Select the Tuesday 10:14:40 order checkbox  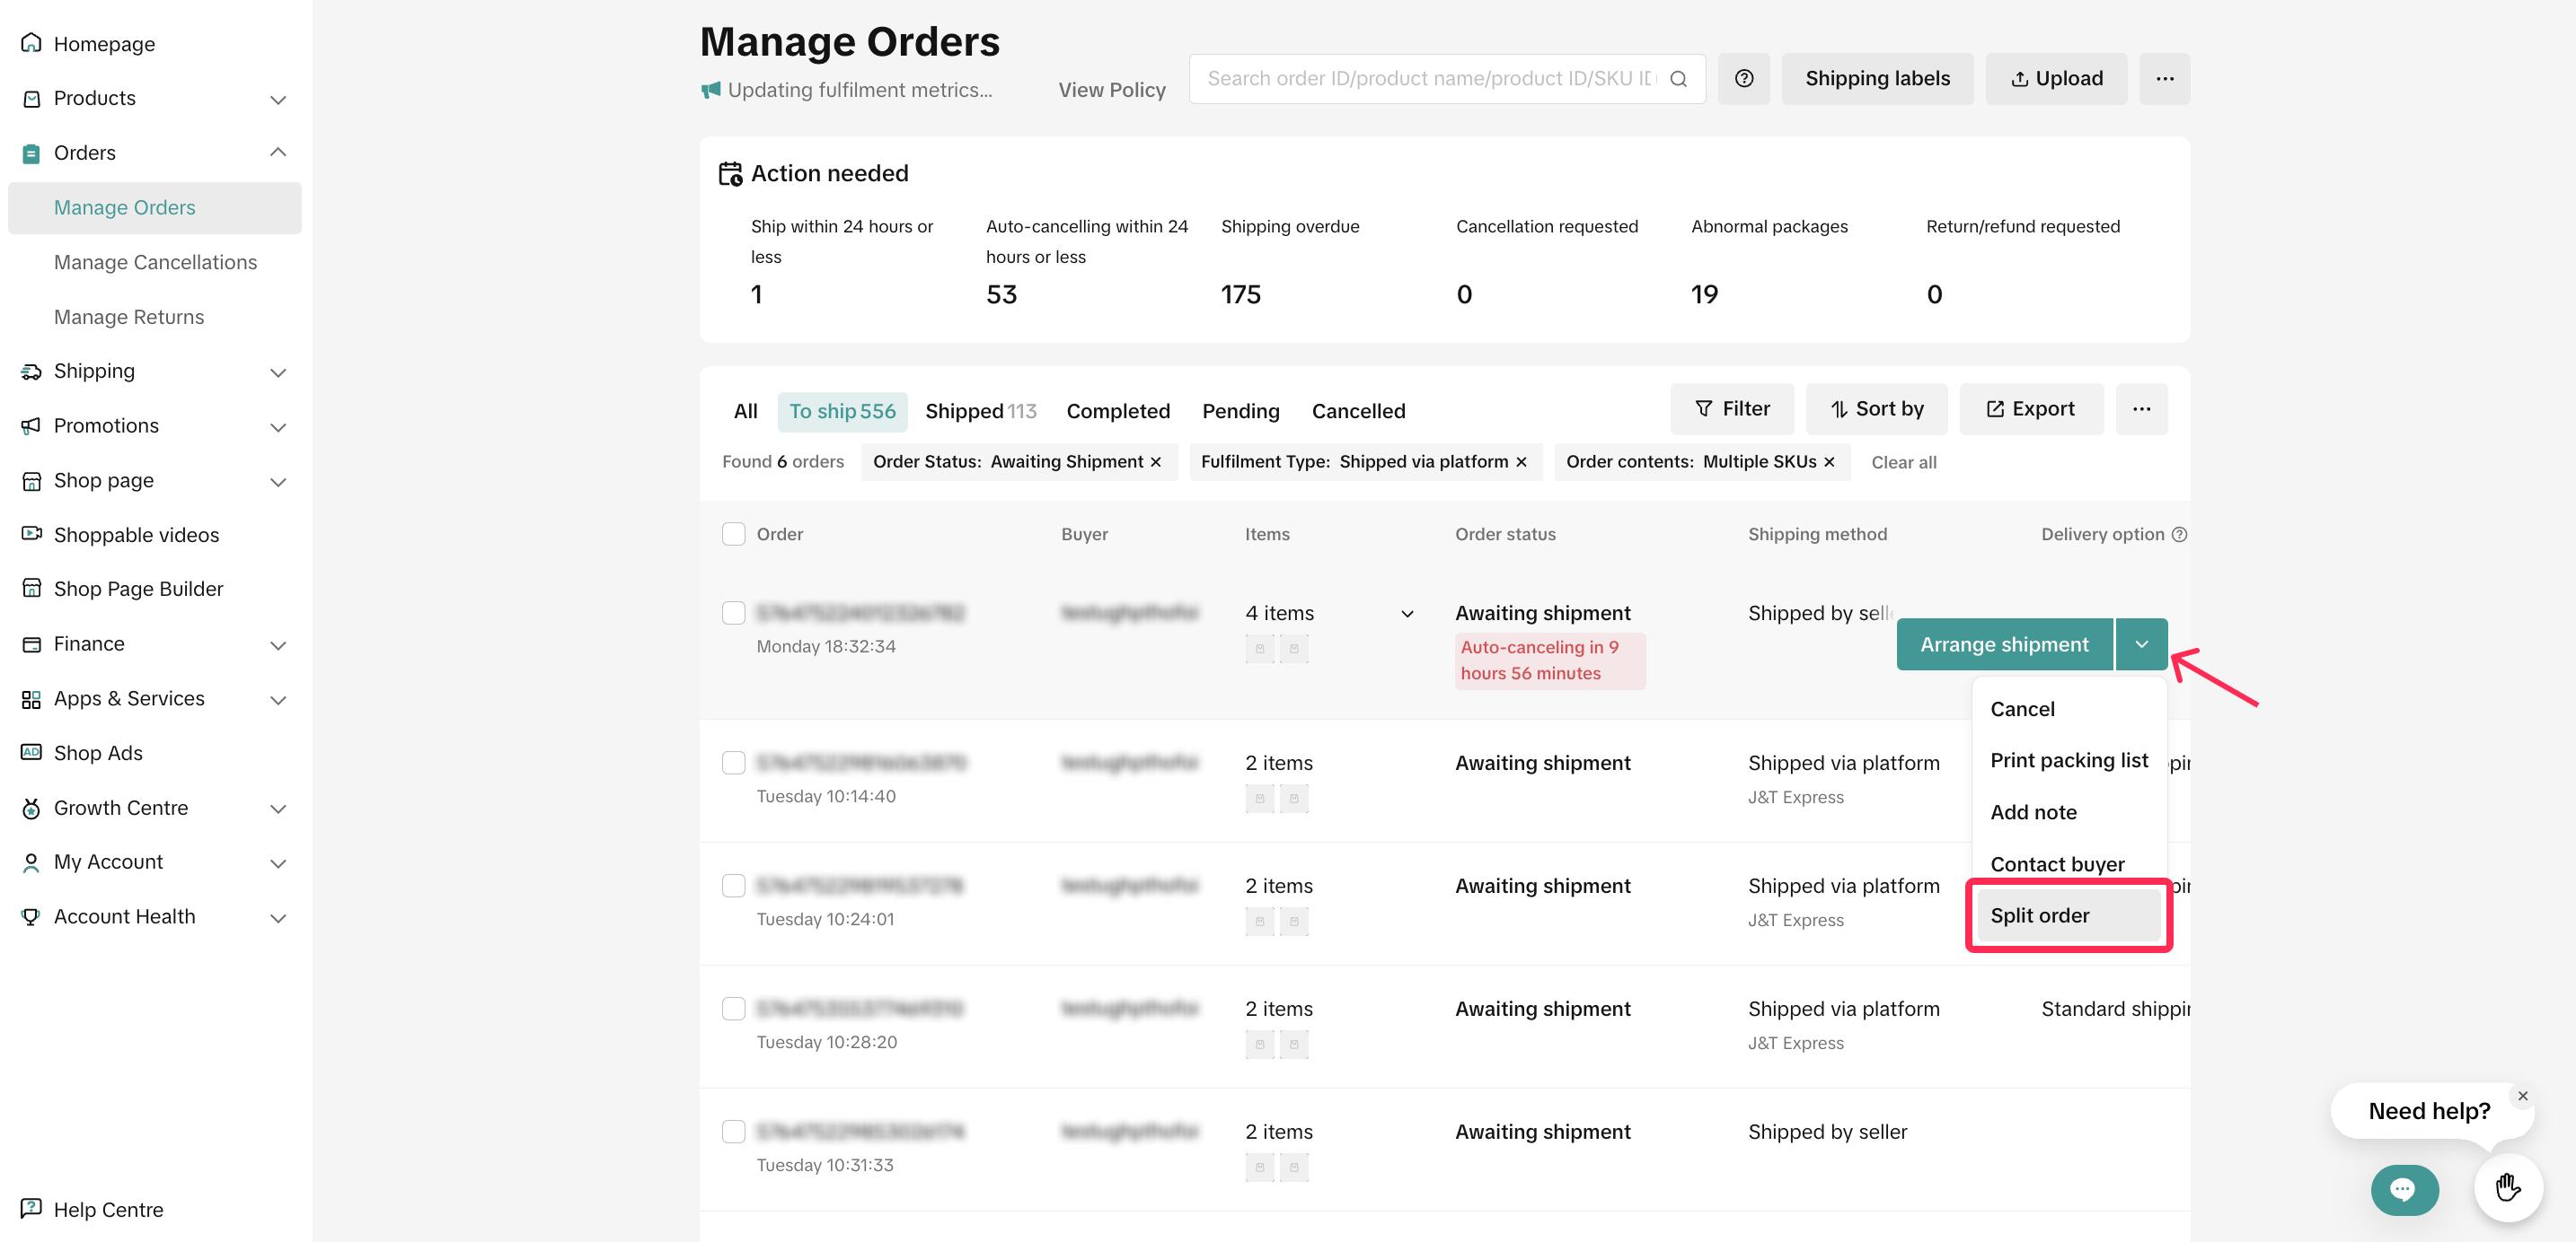(x=733, y=763)
